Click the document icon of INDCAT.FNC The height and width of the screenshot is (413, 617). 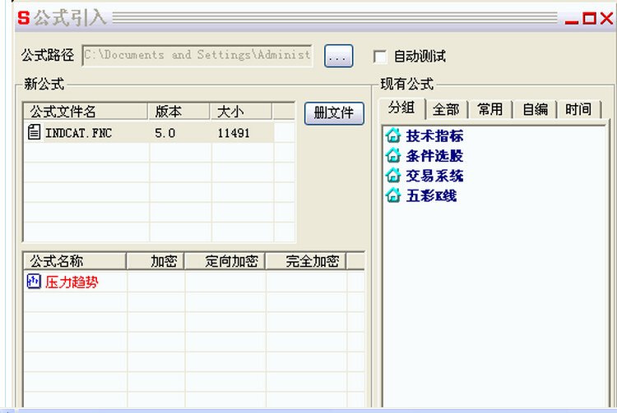(x=34, y=132)
